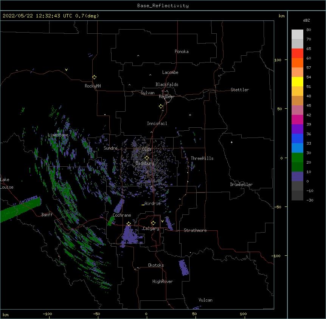
Task: Click the Cochrane label
Action: [x=122, y=215]
